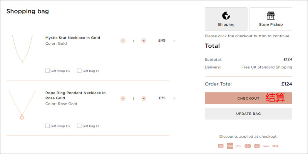
Task: Remove Rope Ring Pendant Necklace using X icon
Action: 174,99
